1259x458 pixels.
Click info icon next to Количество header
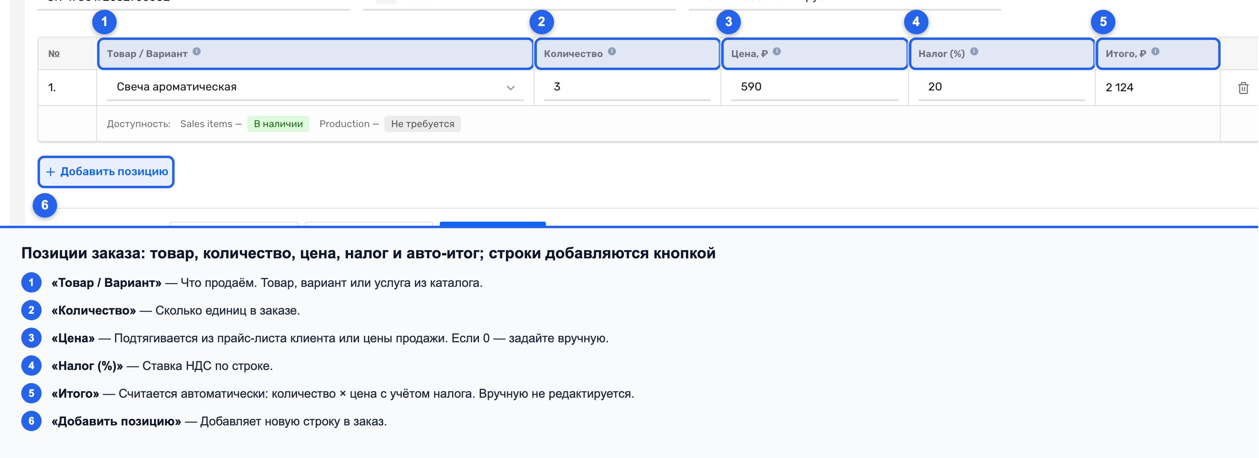[x=612, y=51]
